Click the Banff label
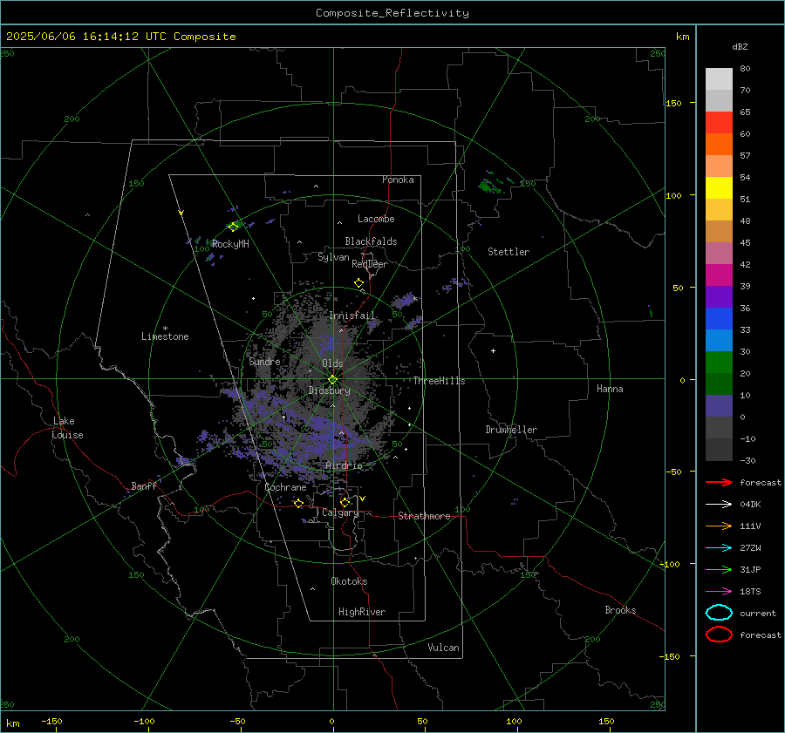The height and width of the screenshot is (733, 785). click(144, 486)
